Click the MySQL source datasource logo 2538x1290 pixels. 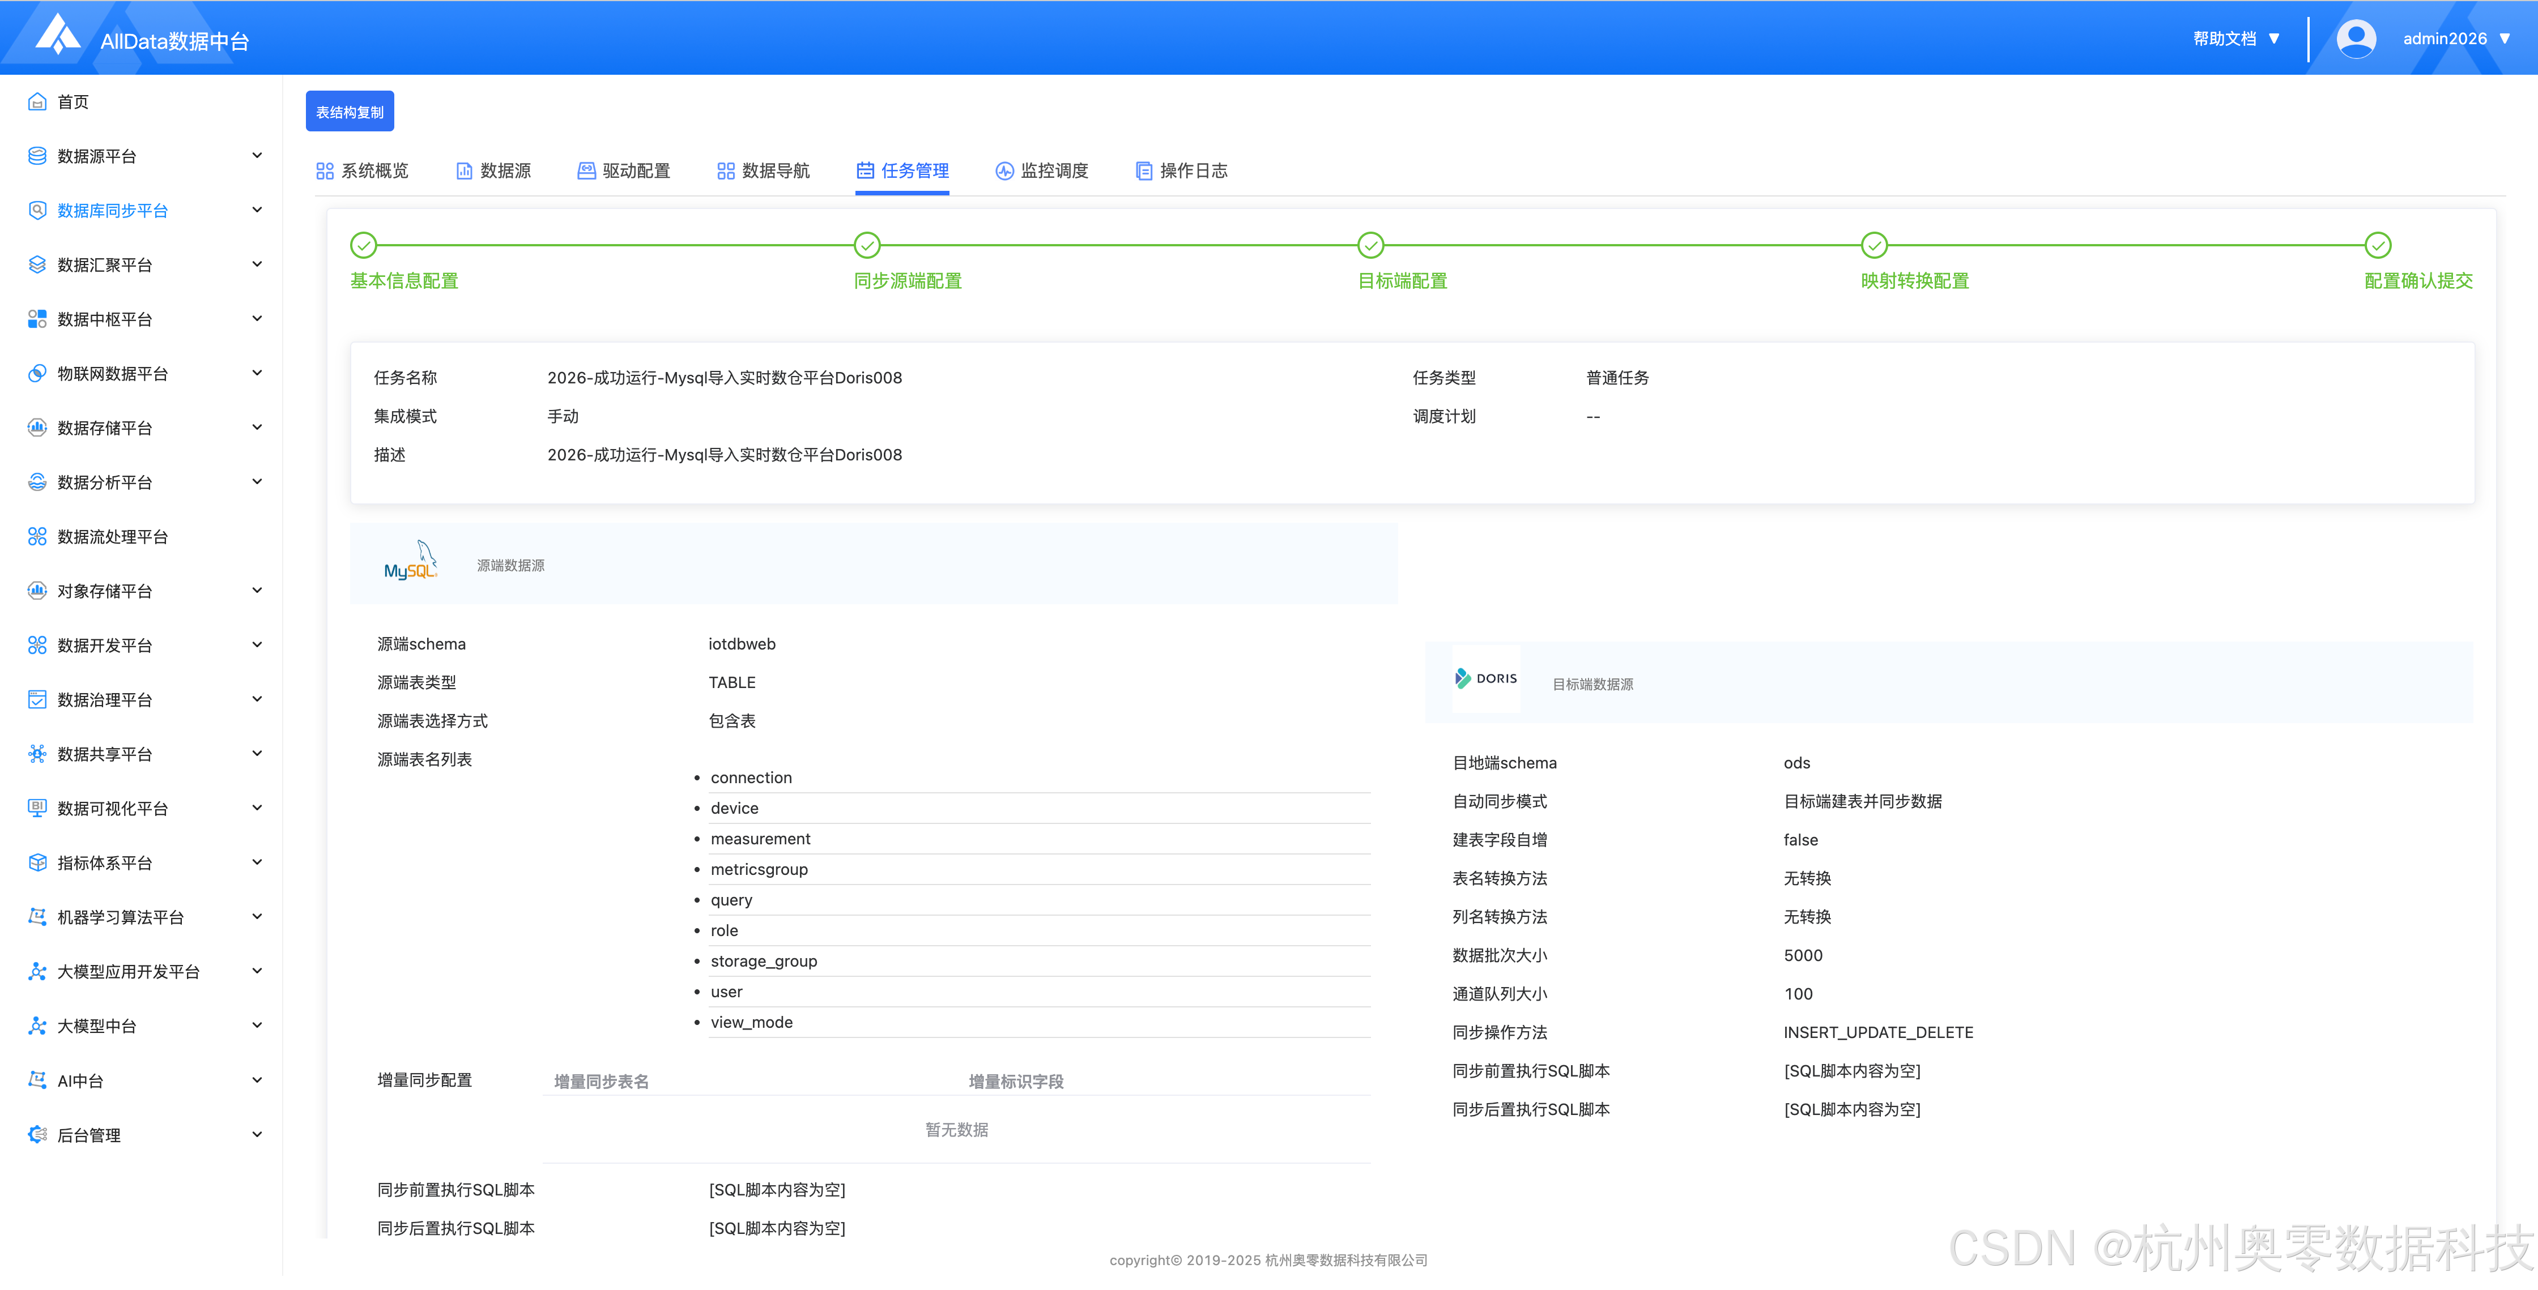click(410, 563)
